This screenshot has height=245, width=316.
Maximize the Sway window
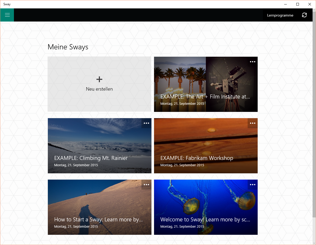coord(298,4)
